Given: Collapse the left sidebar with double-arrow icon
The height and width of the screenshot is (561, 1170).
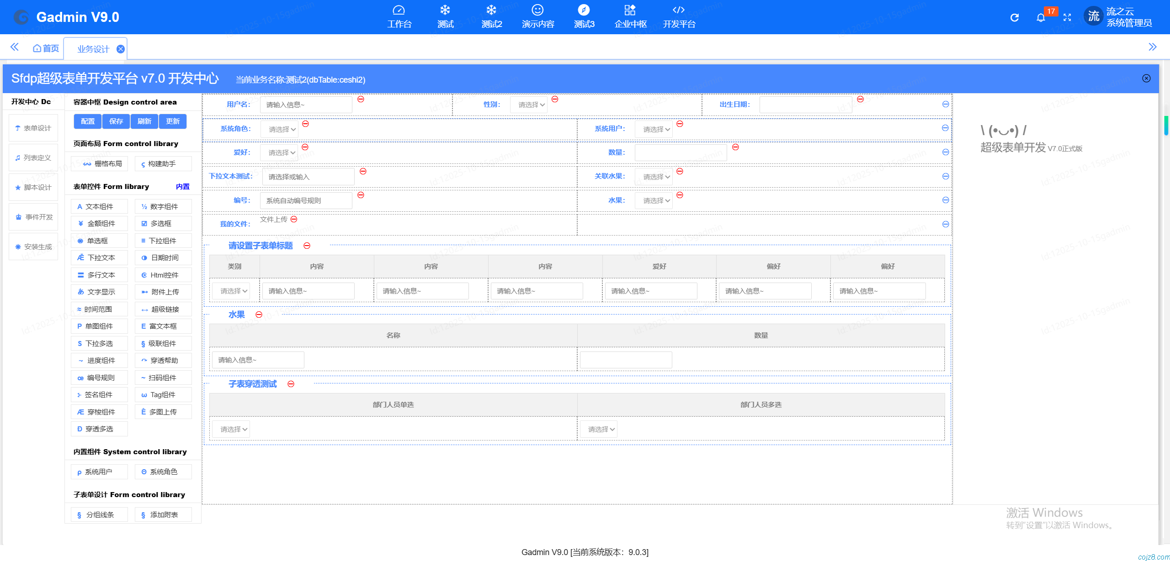Looking at the screenshot, I should 14,47.
